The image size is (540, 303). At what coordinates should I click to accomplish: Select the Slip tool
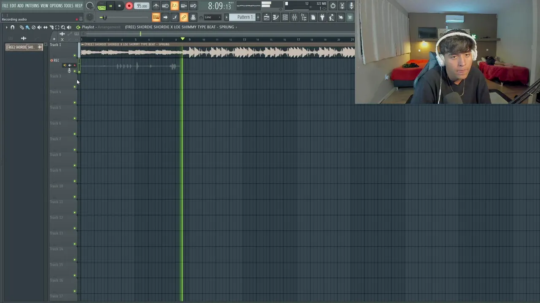[x=45, y=27]
